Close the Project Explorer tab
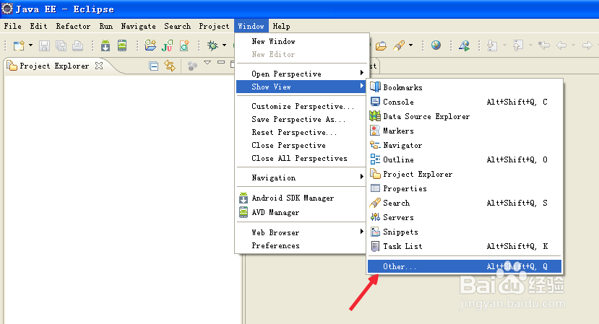Viewport: 599px width, 324px height. (99, 66)
